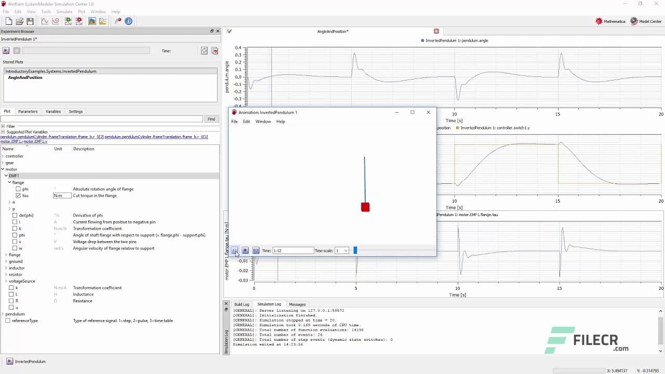Click the Save icon in the main toolbar

pyautogui.click(x=30, y=21)
